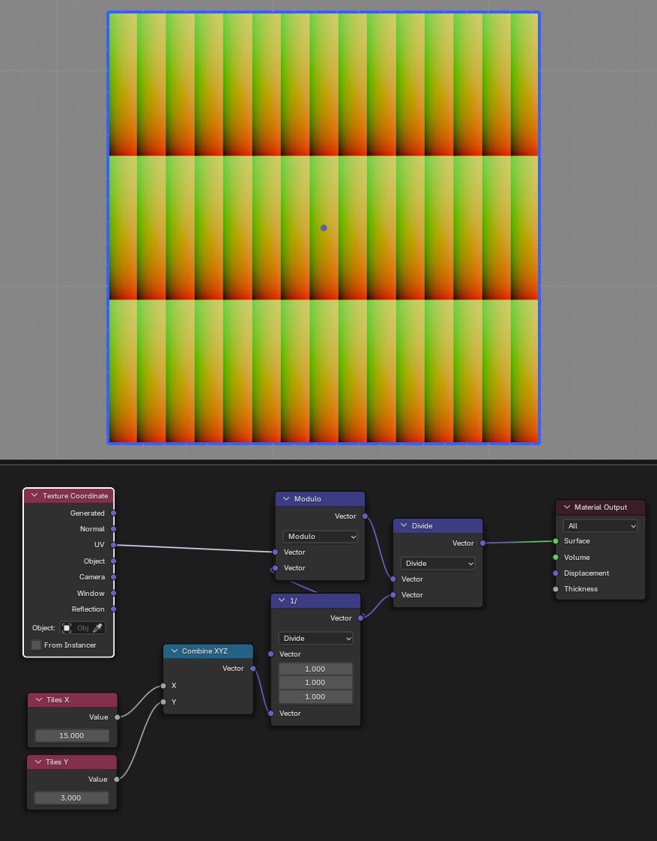Click the Normal output socket
The image size is (657, 841).
[x=114, y=529]
